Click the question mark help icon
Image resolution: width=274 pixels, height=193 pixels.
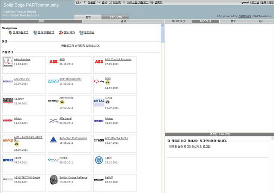(x=85, y=2)
